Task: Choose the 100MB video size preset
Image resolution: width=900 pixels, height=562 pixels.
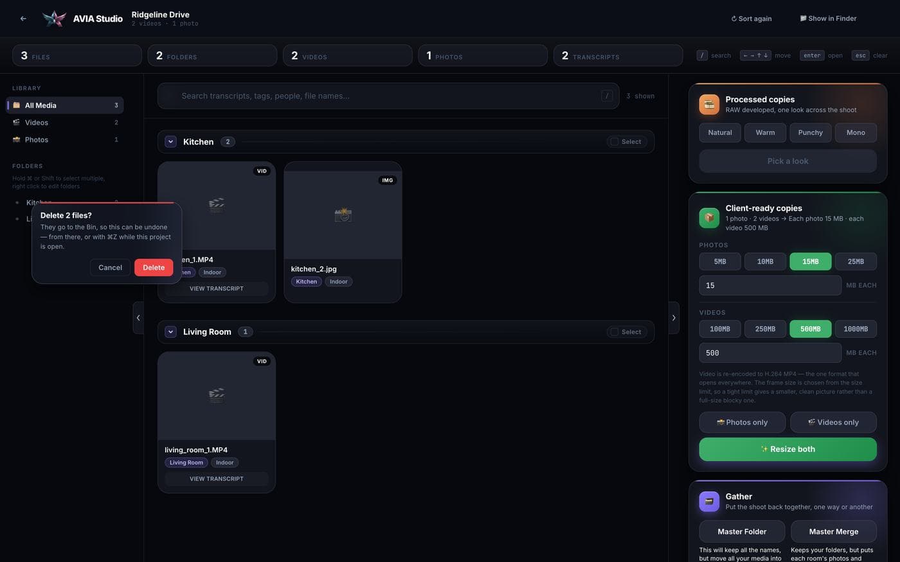Action: pos(720,329)
